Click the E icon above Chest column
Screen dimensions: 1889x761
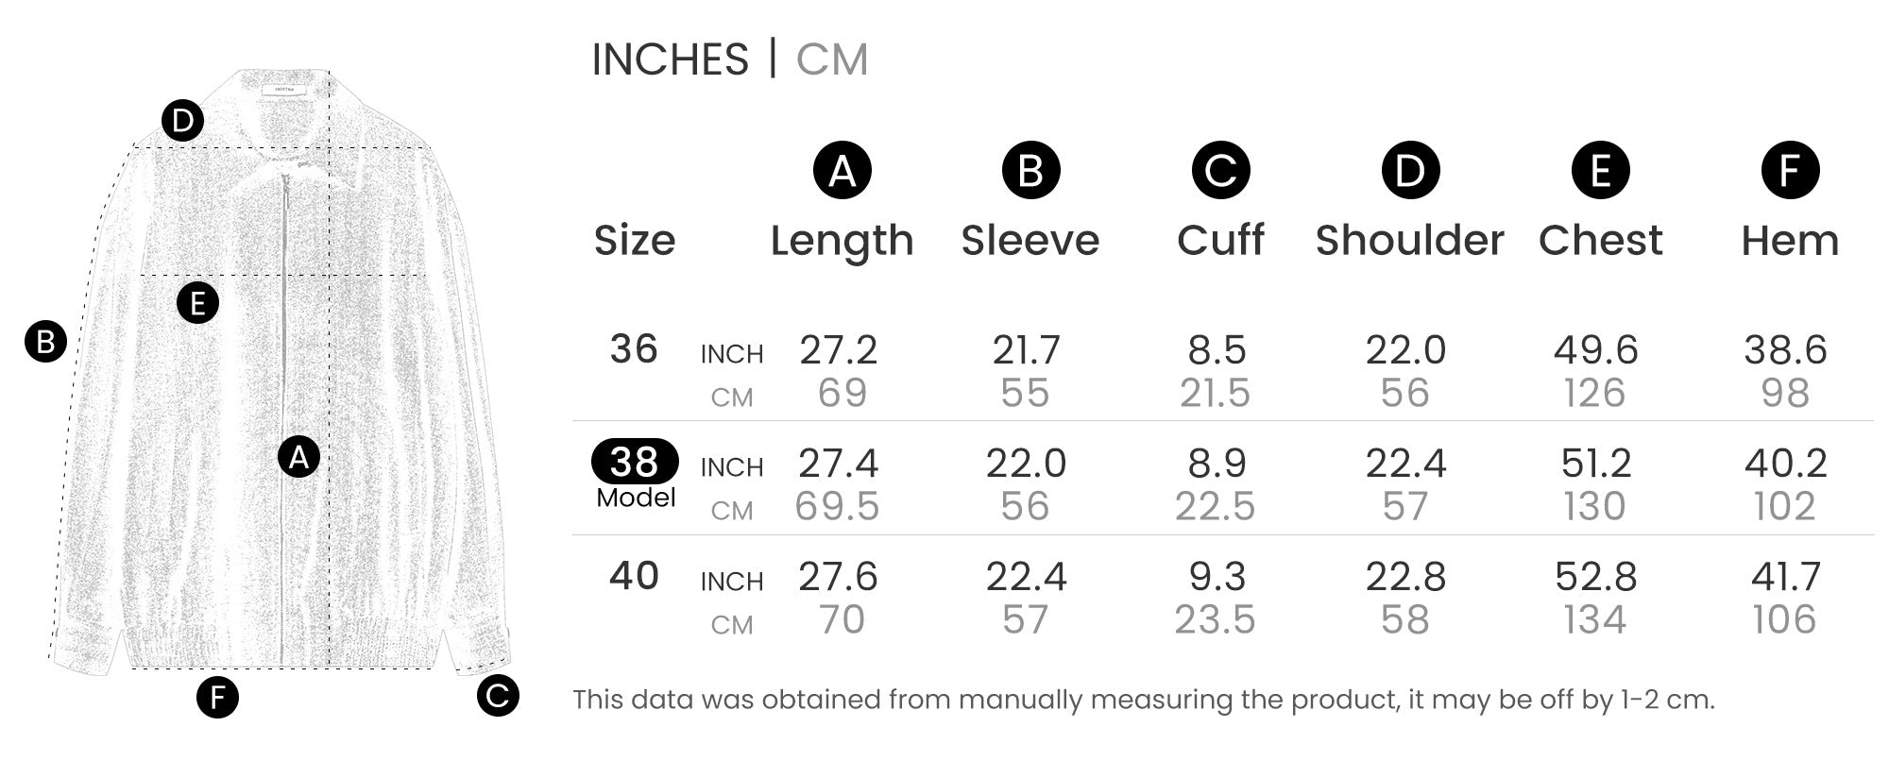pyautogui.click(x=1600, y=171)
